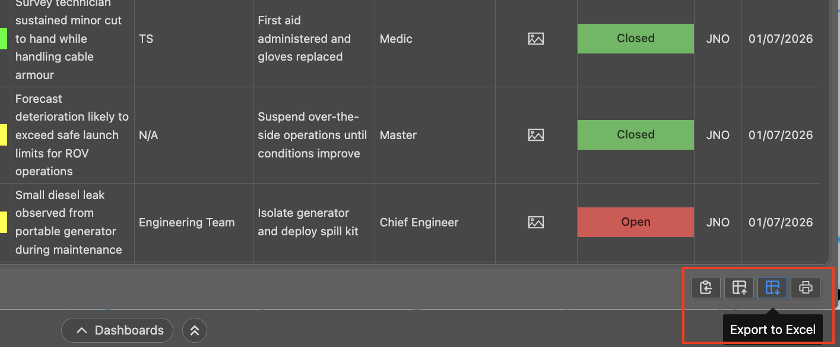
Task: Click the 'Small diesel leak observed' description
Action: point(69,222)
